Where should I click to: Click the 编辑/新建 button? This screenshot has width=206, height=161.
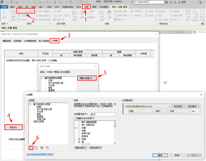87,78
